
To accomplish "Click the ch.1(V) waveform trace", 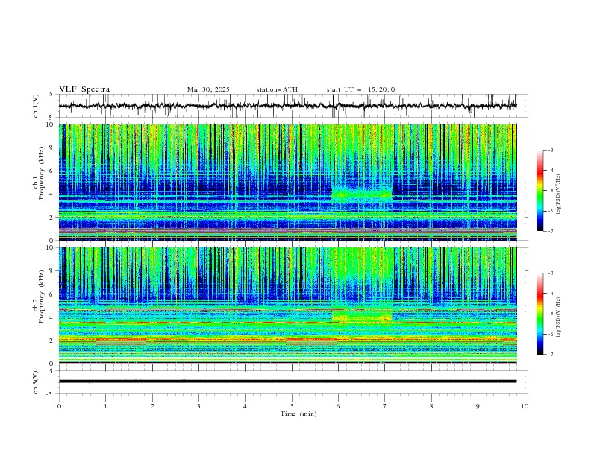I will [287, 106].
